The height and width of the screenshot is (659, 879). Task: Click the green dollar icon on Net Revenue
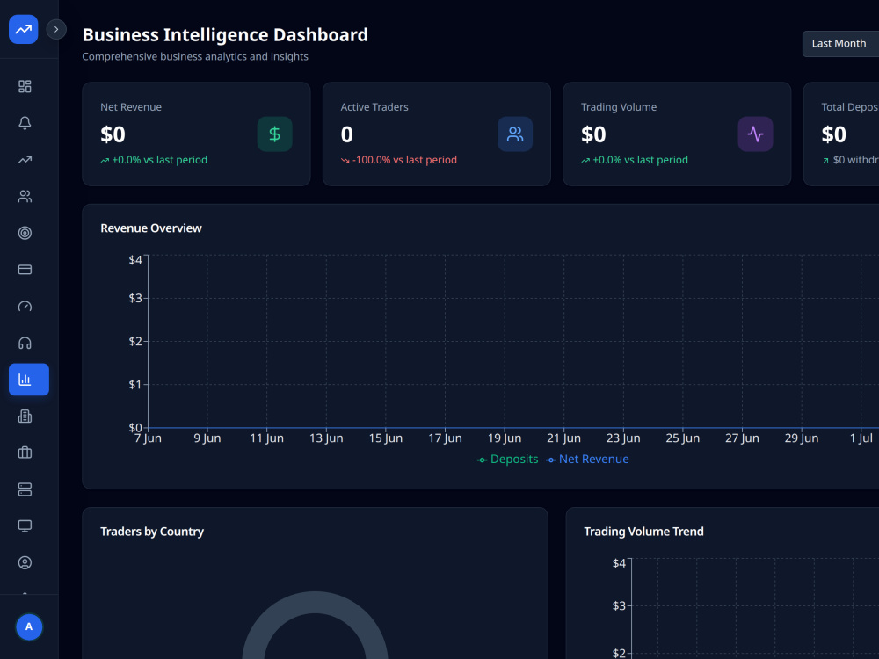point(274,134)
